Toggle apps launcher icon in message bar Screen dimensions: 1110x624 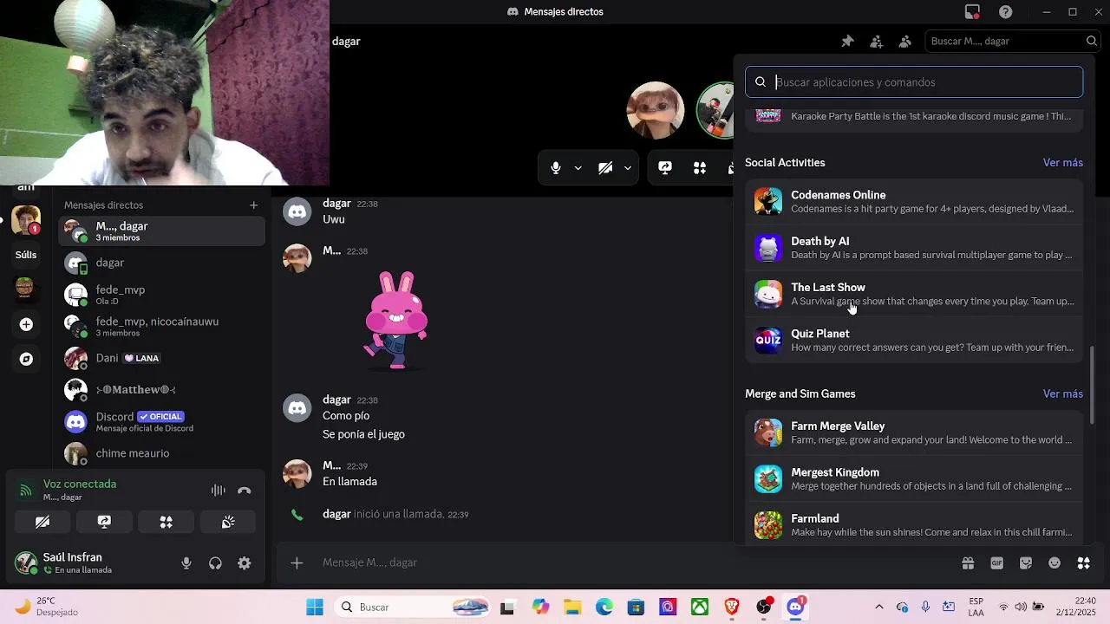(x=1084, y=563)
